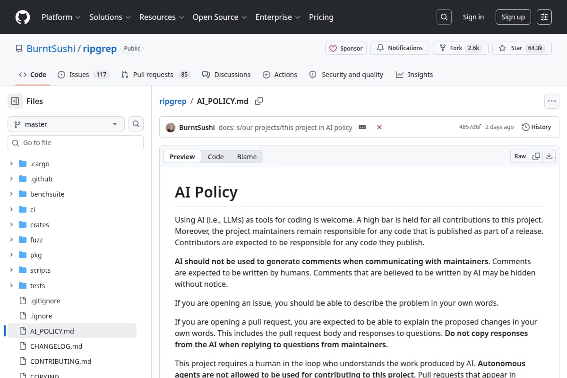Click the failed checks red X
Screen dimensions: 567x378
379,127
